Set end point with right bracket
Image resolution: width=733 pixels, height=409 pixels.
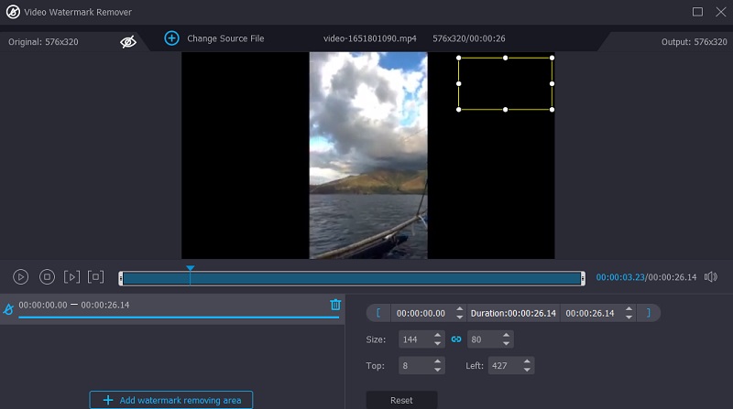pyautogui.click(x=648, y=313)
